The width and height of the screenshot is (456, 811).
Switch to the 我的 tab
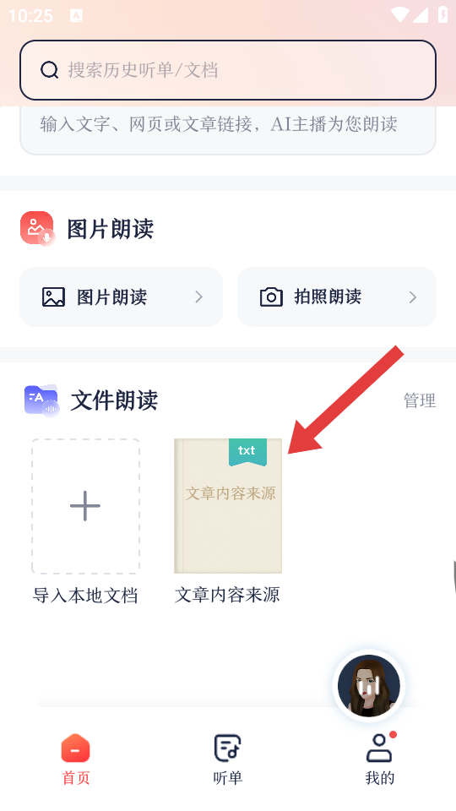click(x=380, y=759)
